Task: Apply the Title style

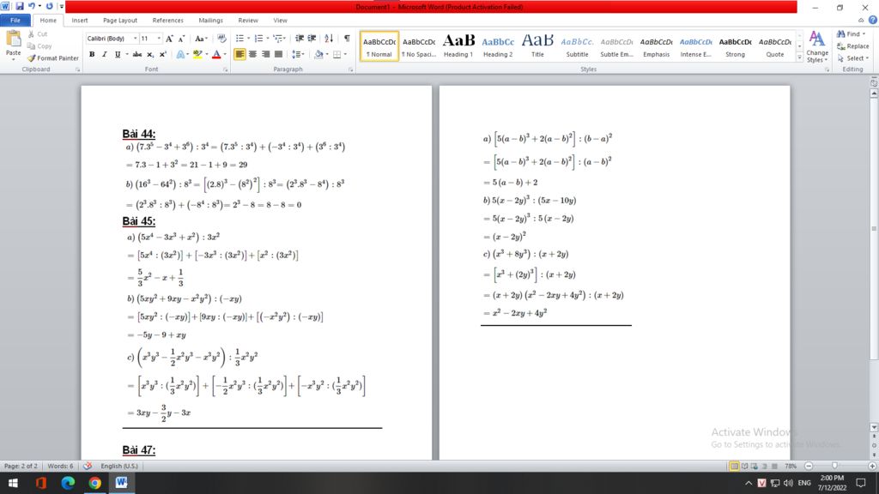Action: (x=537, y=46)
